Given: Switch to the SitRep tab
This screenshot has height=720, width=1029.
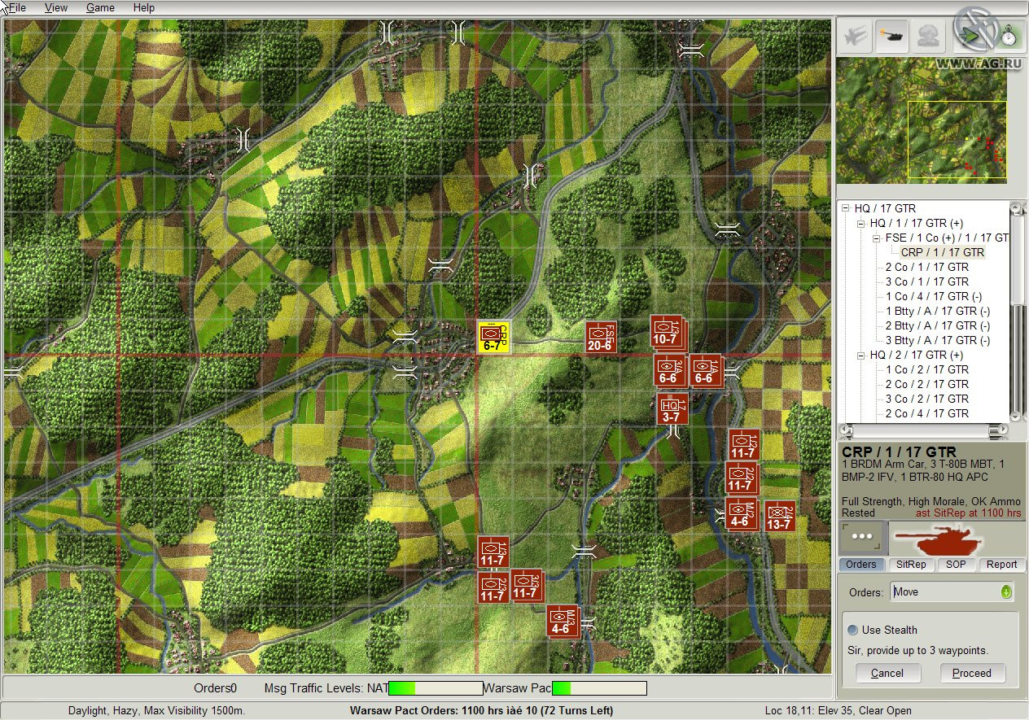Looking at the screenshot, I should [x=912, y=564].
